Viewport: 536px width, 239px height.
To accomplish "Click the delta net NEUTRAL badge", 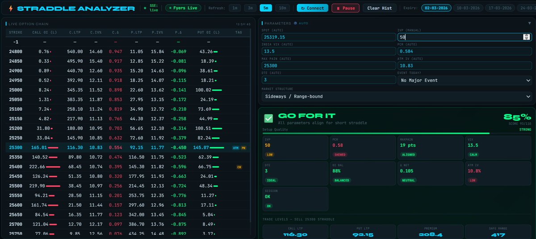I will [x=408, y=180].
